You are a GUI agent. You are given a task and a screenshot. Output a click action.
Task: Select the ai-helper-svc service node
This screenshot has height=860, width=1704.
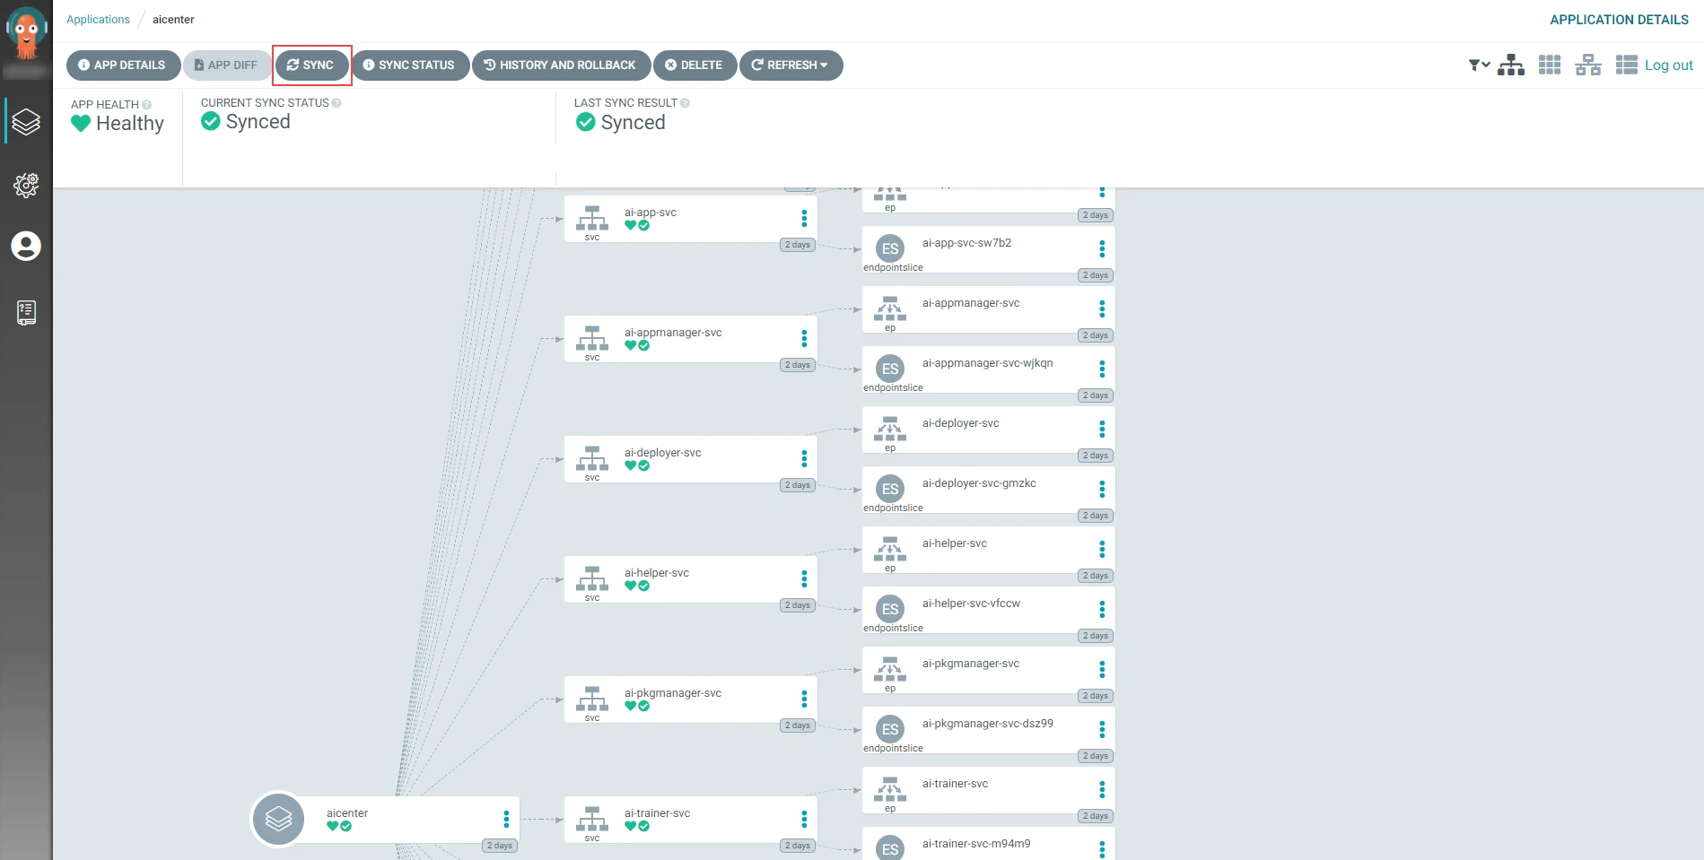point(690,579)
